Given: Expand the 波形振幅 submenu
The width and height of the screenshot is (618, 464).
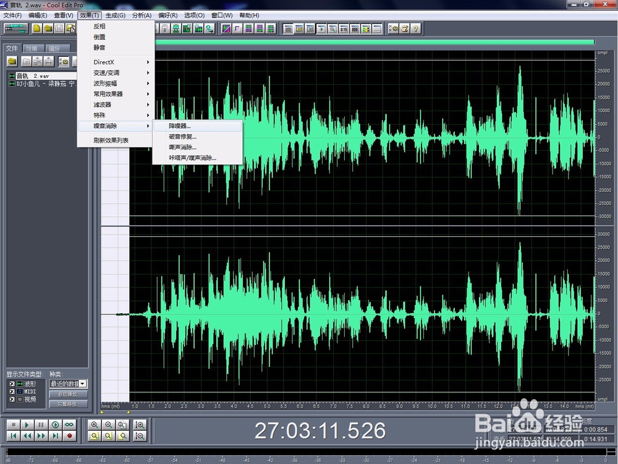Looking at the screenshot, I should point(116,84).
